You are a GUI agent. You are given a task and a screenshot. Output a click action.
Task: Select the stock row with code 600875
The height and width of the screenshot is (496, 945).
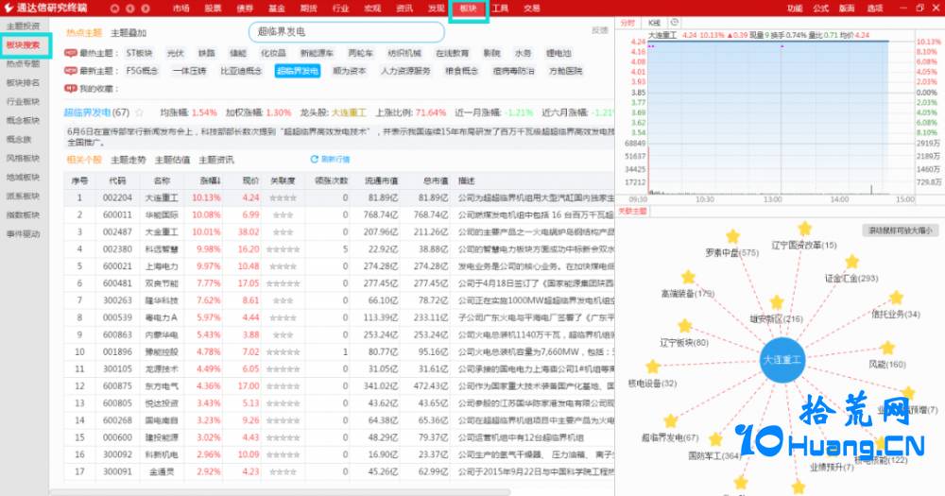[339, 385]
